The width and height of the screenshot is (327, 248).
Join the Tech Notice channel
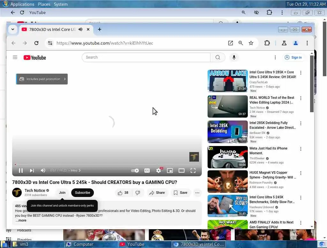[62, 193]
